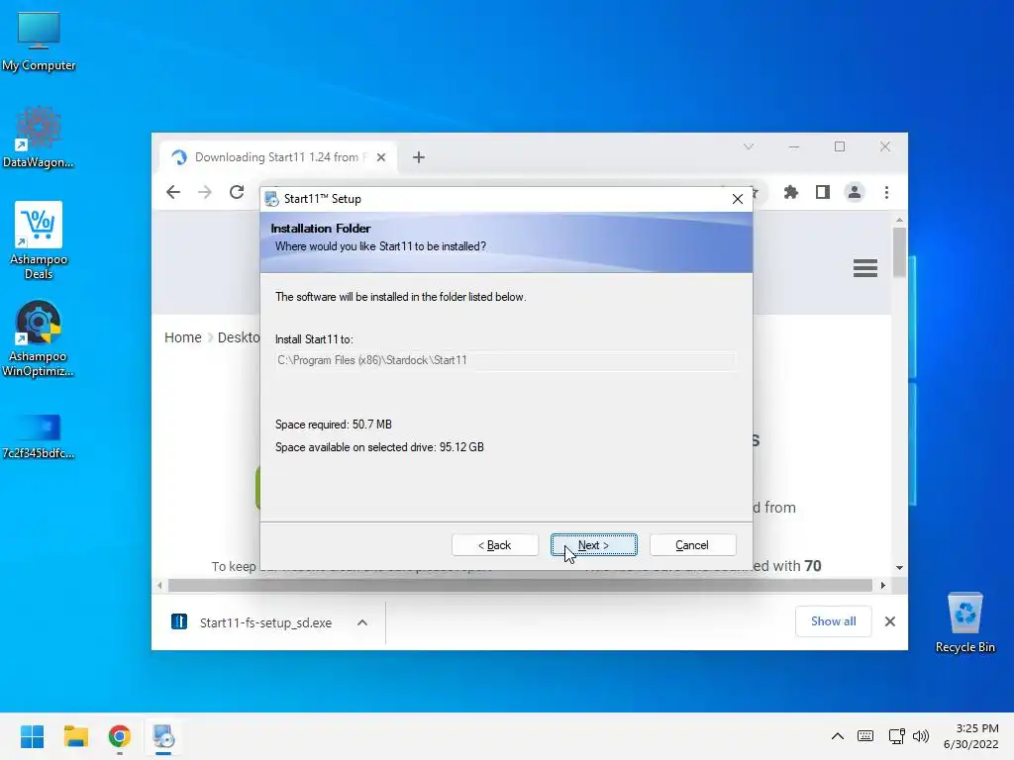The image size is (1014, 760).
Task: Close the Downloading Start11 tab
Action: tap(381, 157)
